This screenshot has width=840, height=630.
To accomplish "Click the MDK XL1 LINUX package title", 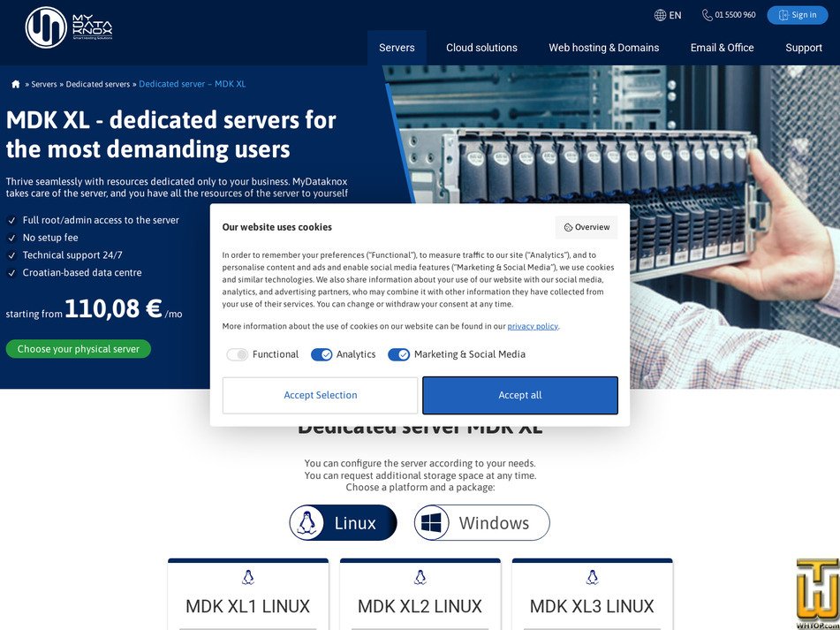I will (x=247, y=606).
